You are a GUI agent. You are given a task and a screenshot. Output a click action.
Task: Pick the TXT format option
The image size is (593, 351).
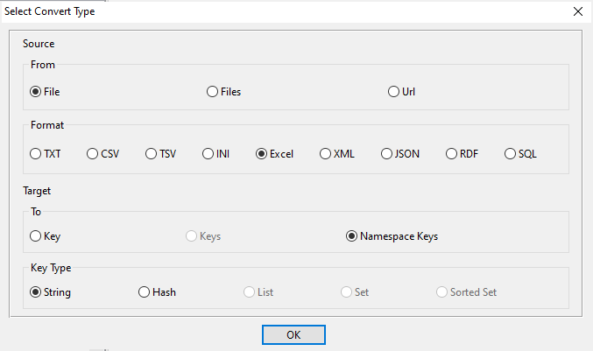(36, 153)
